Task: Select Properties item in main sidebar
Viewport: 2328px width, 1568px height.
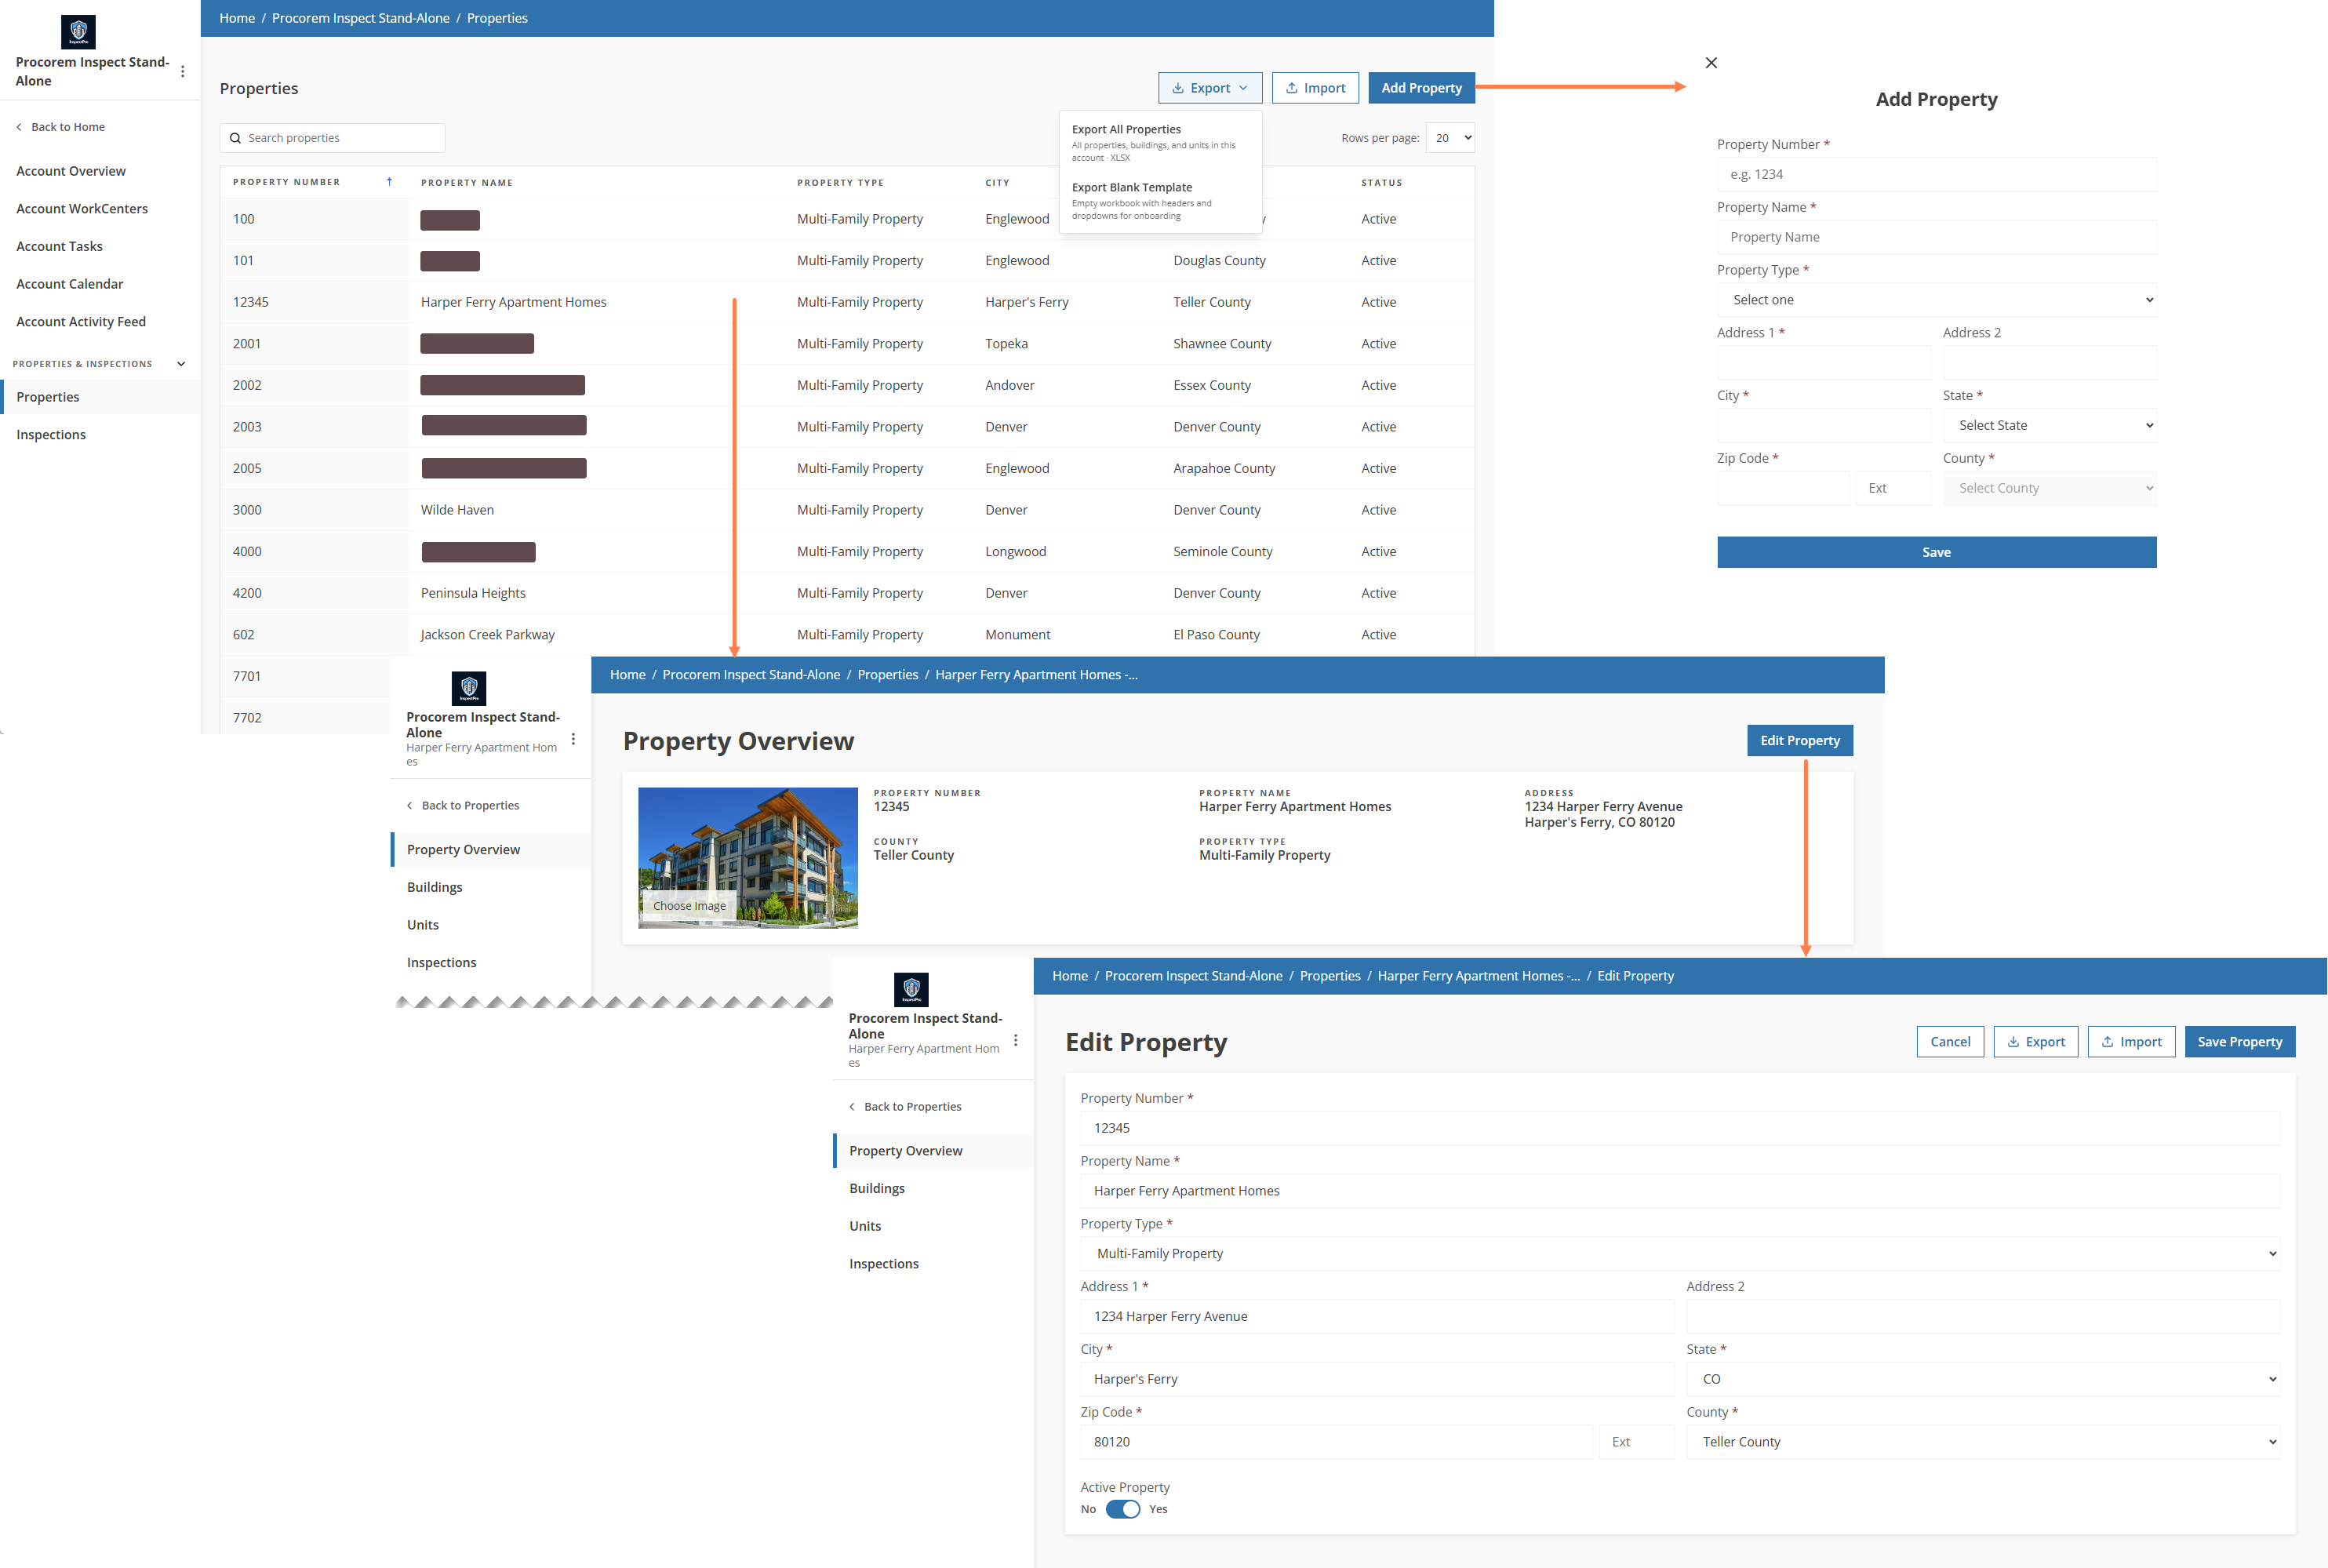Action: point(100,397)
